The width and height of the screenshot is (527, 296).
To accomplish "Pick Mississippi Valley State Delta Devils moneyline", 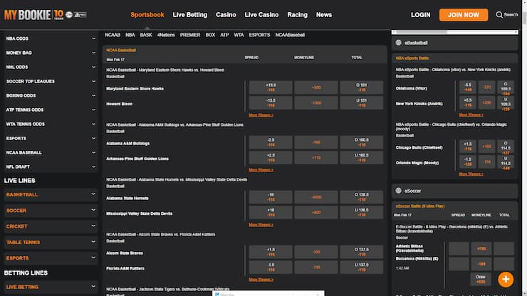I will click(x=316, y=212).
